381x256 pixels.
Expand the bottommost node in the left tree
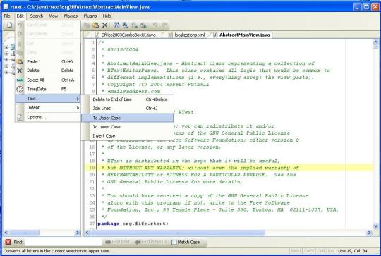[x=6, y=72]
